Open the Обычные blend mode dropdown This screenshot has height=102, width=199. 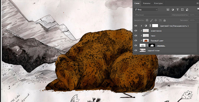coord(152,15)
